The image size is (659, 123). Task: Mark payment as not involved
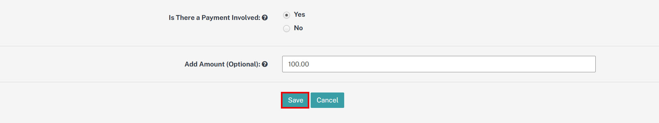coord(286,29)
